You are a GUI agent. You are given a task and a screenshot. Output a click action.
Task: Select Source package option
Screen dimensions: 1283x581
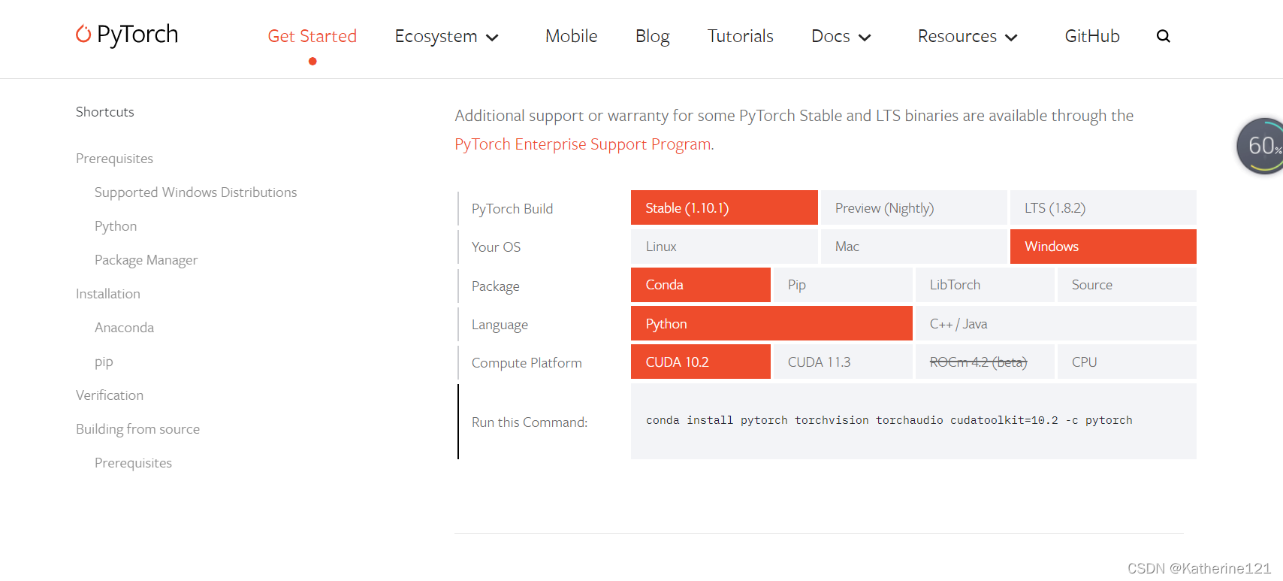pos(1127,285)
